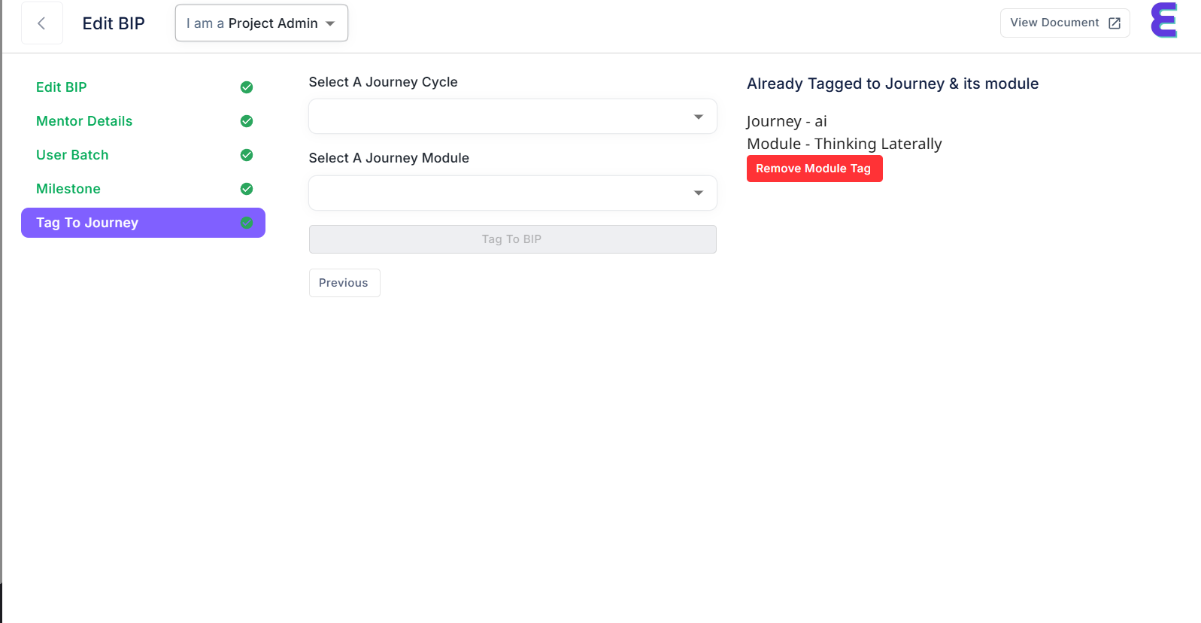Click the Tag To BIP button
Screen dimensions: 1201x623
point(512,239)
